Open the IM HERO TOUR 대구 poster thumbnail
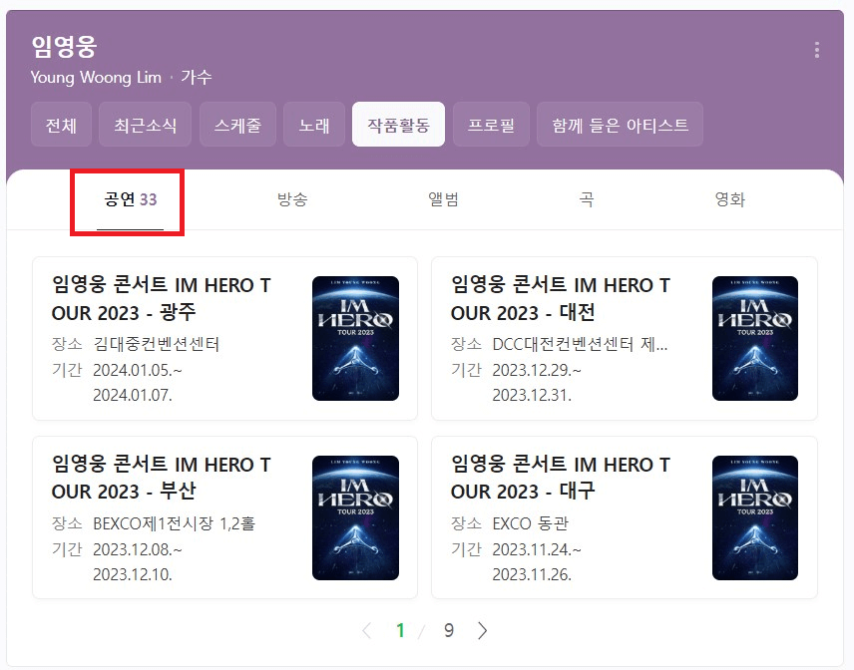Viewport: 854px width, 670px height. pyautogui.click(x=755, y=519)
